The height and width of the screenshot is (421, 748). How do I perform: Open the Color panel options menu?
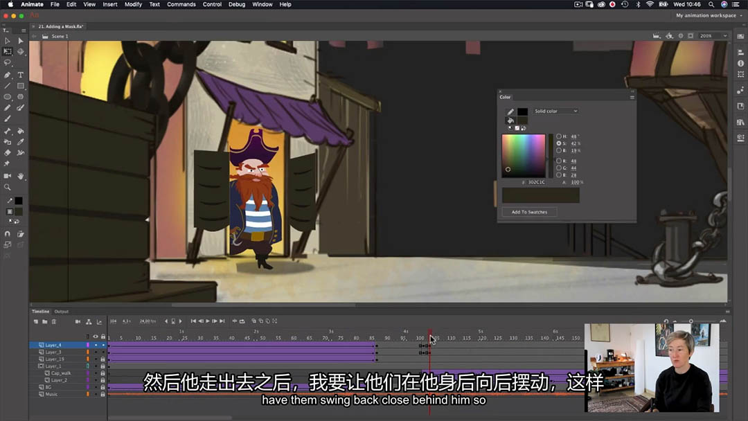coord(632,97)
